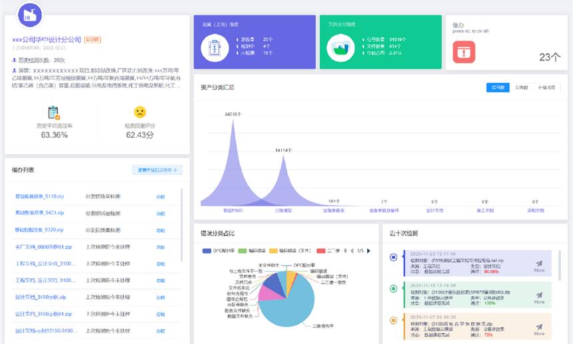Click the factory logo avatar at top left

coord(29,15)
